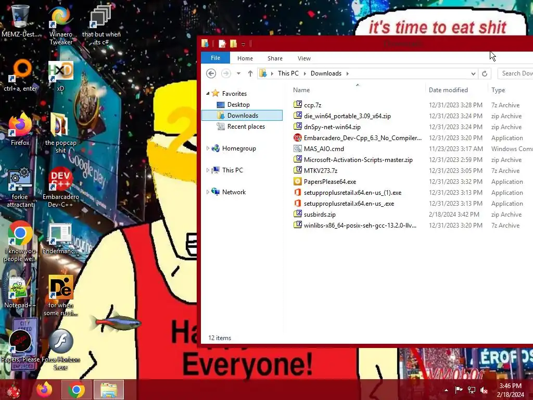Open the File ribbon tab

pos(215,58)
